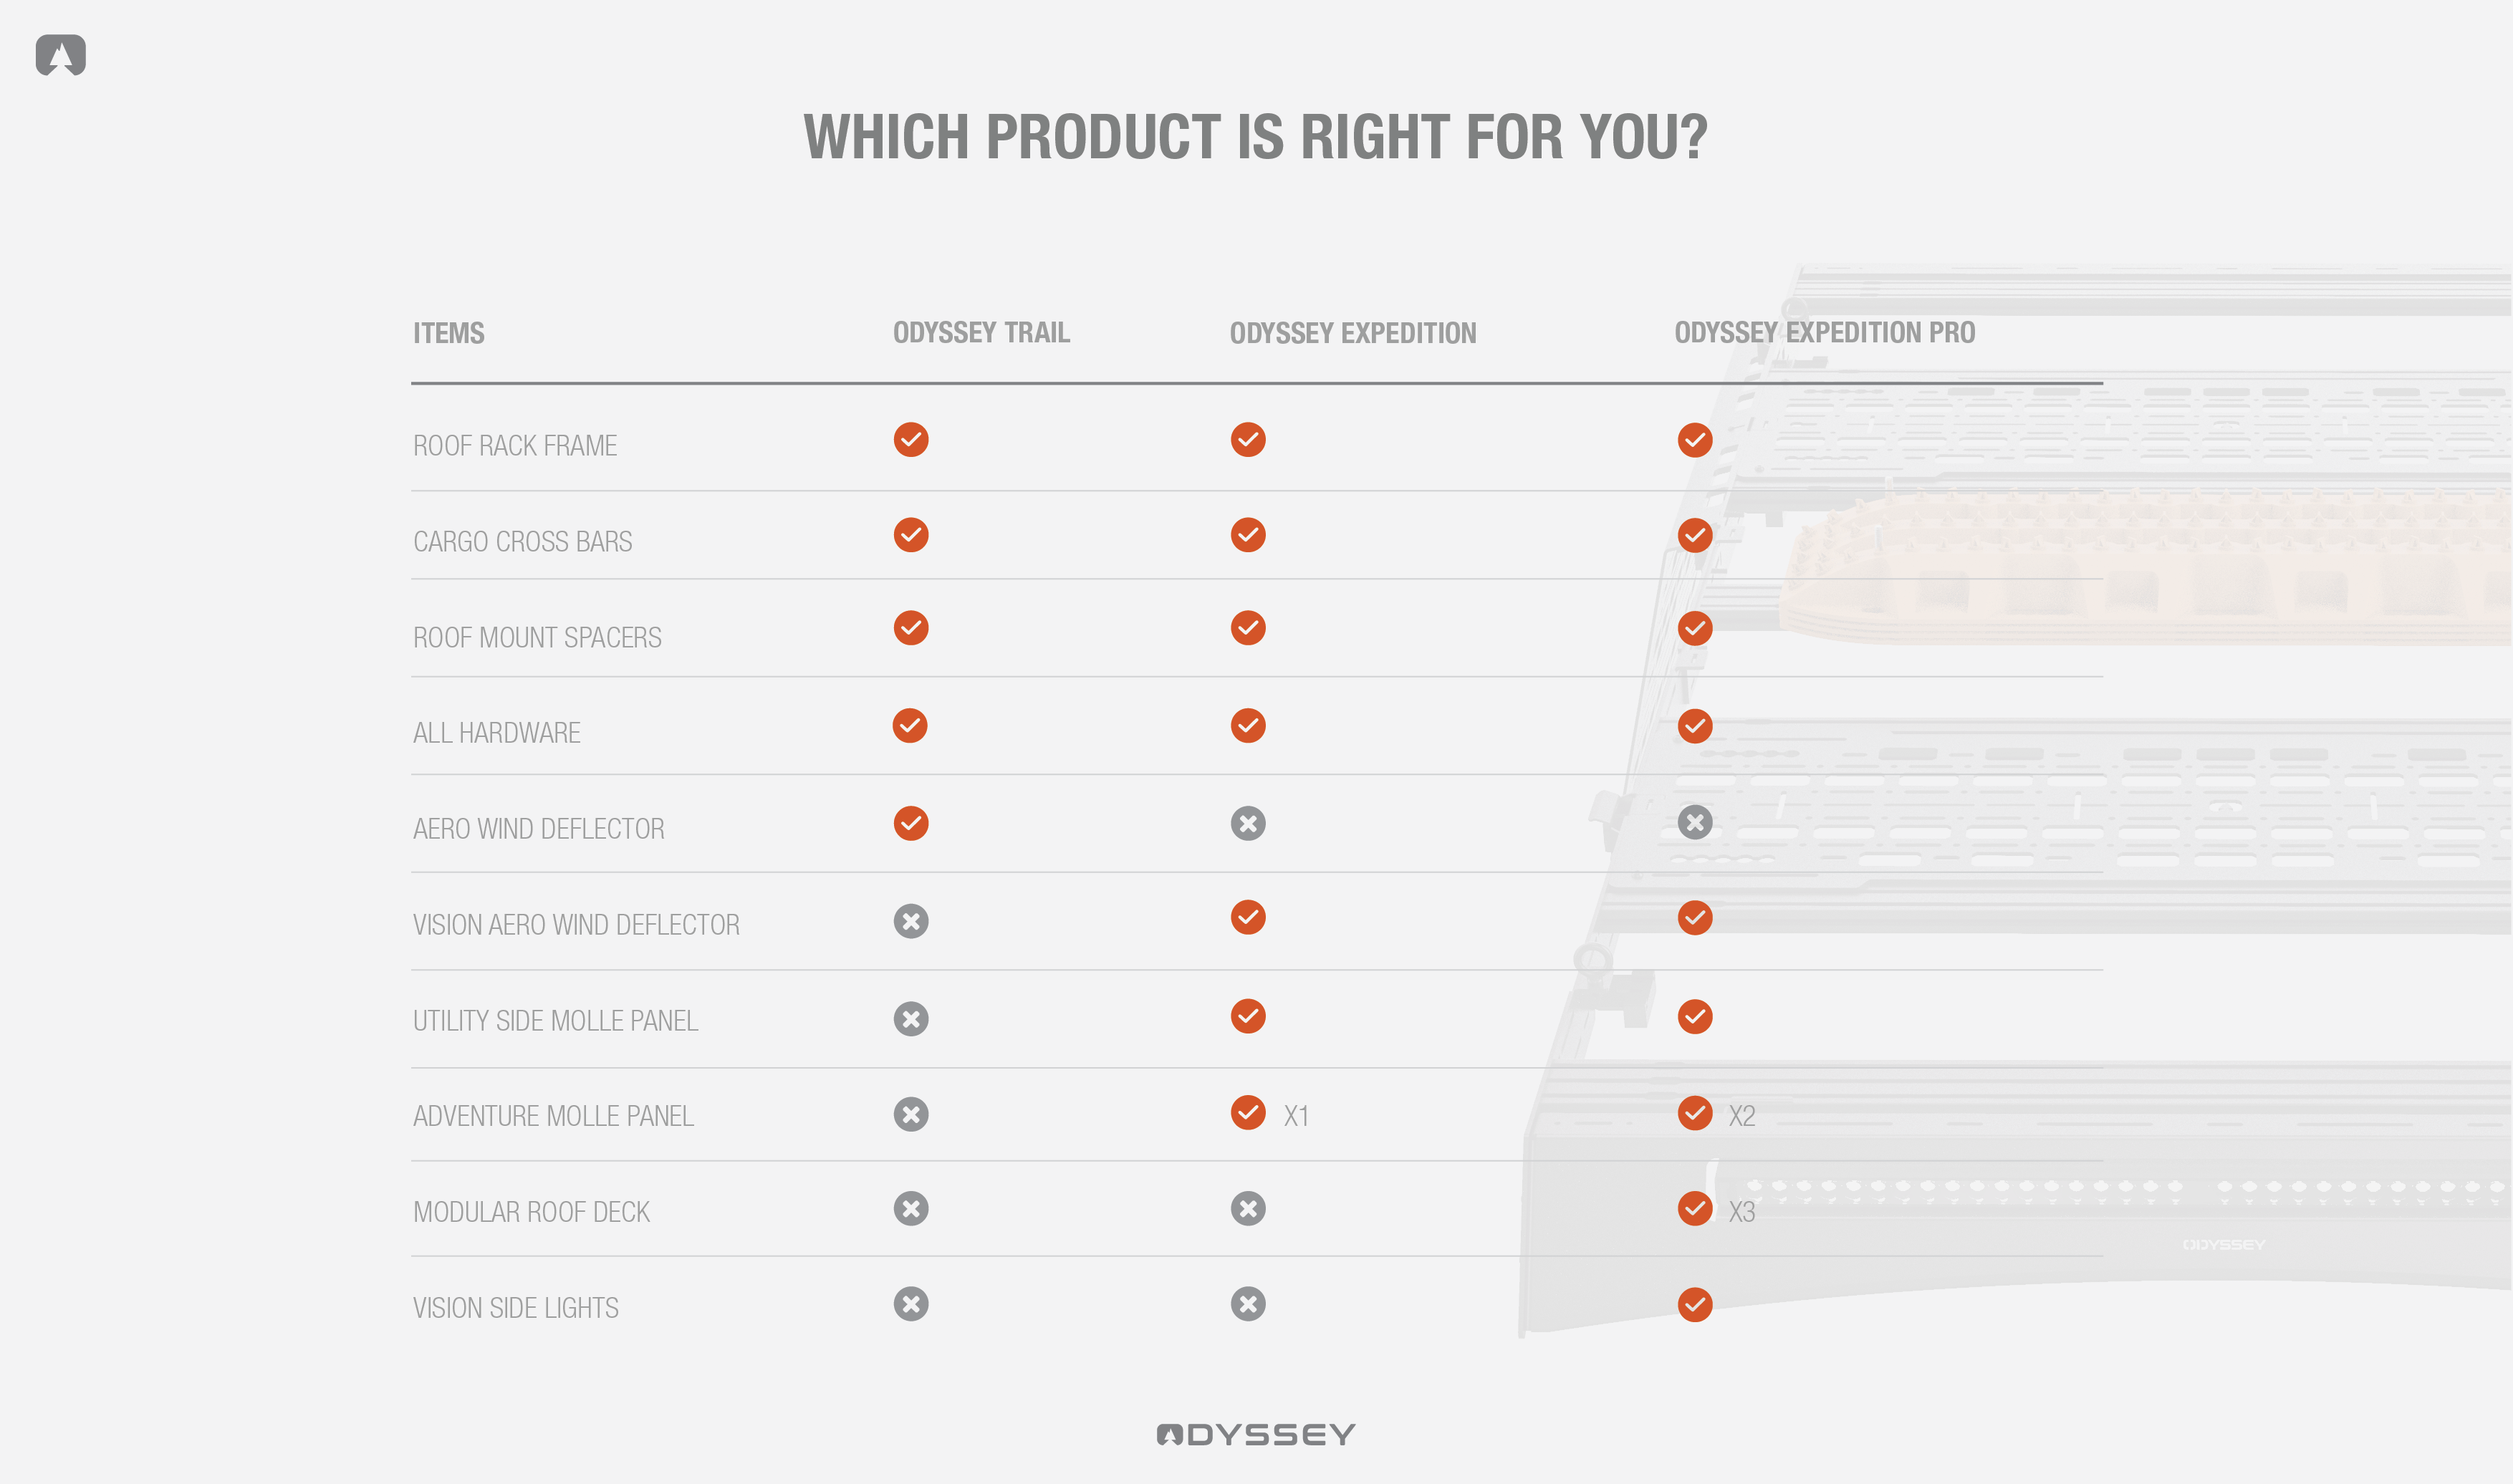
Task: Click Modular Roof Deck X3 checkmark icon
Action: click(x=1695, y=1208)
